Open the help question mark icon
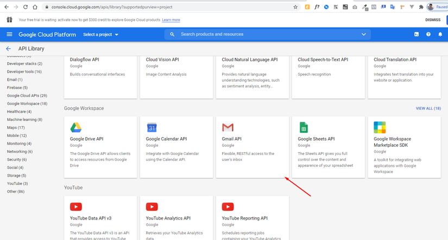Viewport: 448px width, 240px height. (x=428, y=35)
